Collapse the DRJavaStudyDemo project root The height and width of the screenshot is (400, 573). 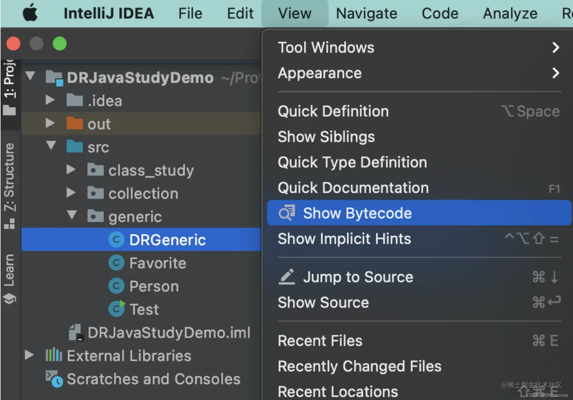[x=30, y=76]
